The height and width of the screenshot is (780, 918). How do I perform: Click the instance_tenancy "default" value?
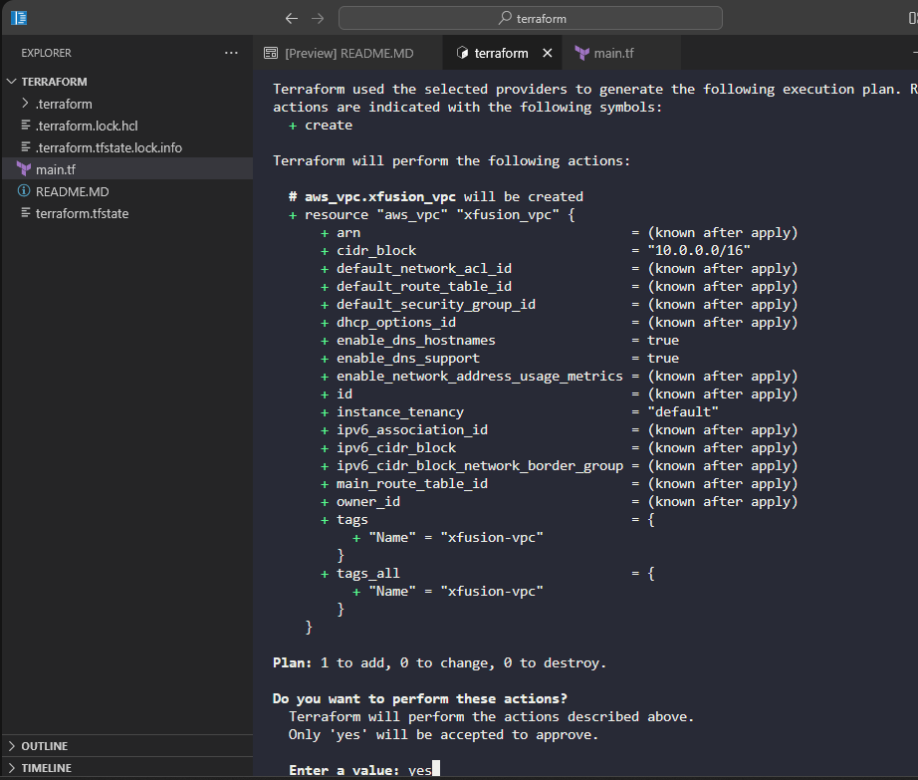(683, 411)
